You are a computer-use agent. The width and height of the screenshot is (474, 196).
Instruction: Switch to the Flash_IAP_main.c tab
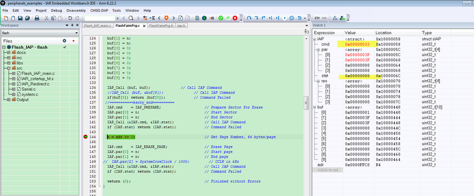pos(98,26)
